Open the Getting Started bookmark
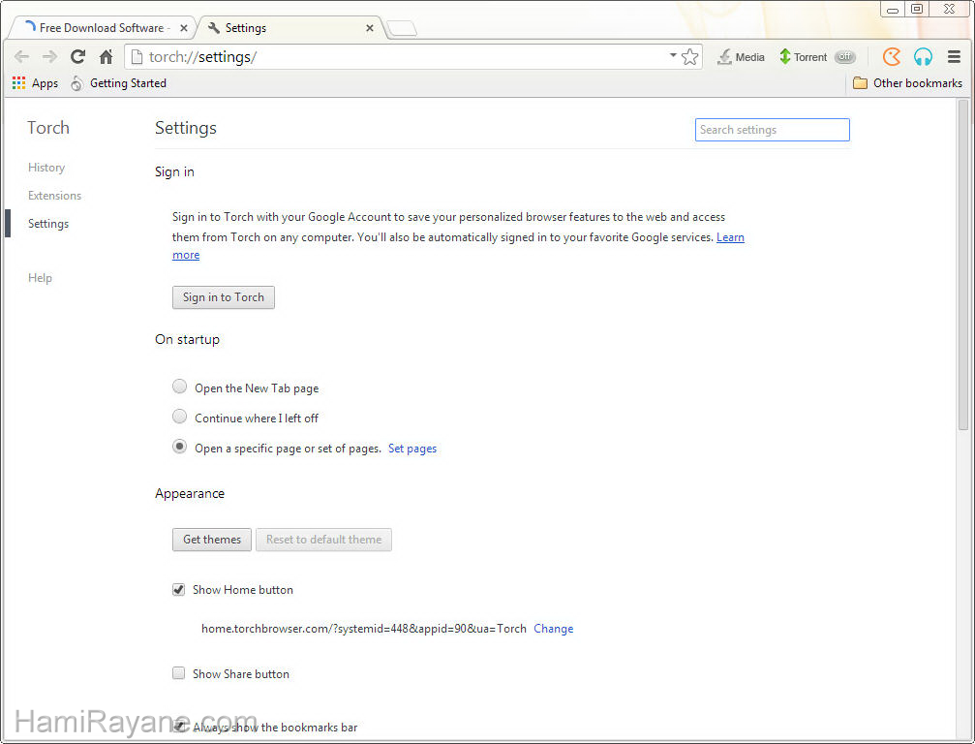The image size is (975, 744). point(118,83)
